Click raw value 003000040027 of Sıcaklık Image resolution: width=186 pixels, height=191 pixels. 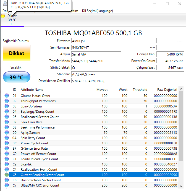tap(165, 164)
